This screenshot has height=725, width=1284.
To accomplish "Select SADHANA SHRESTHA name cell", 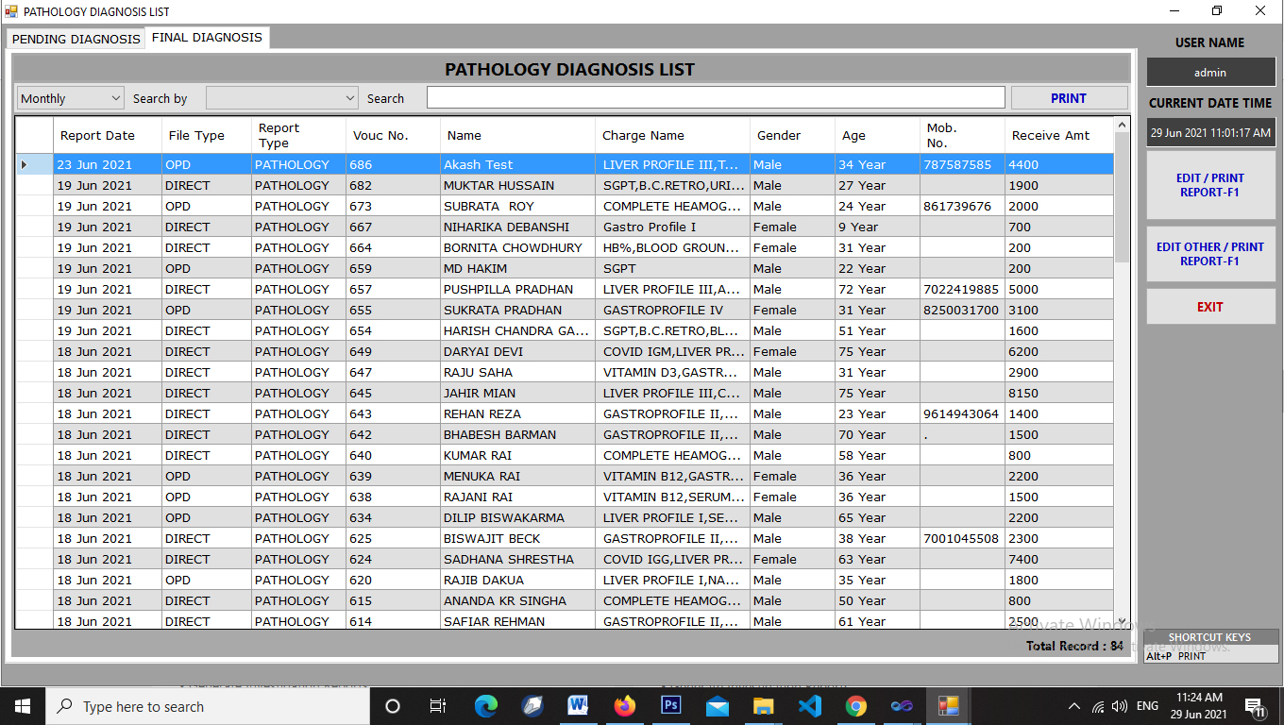I will [x=517, y=559].
